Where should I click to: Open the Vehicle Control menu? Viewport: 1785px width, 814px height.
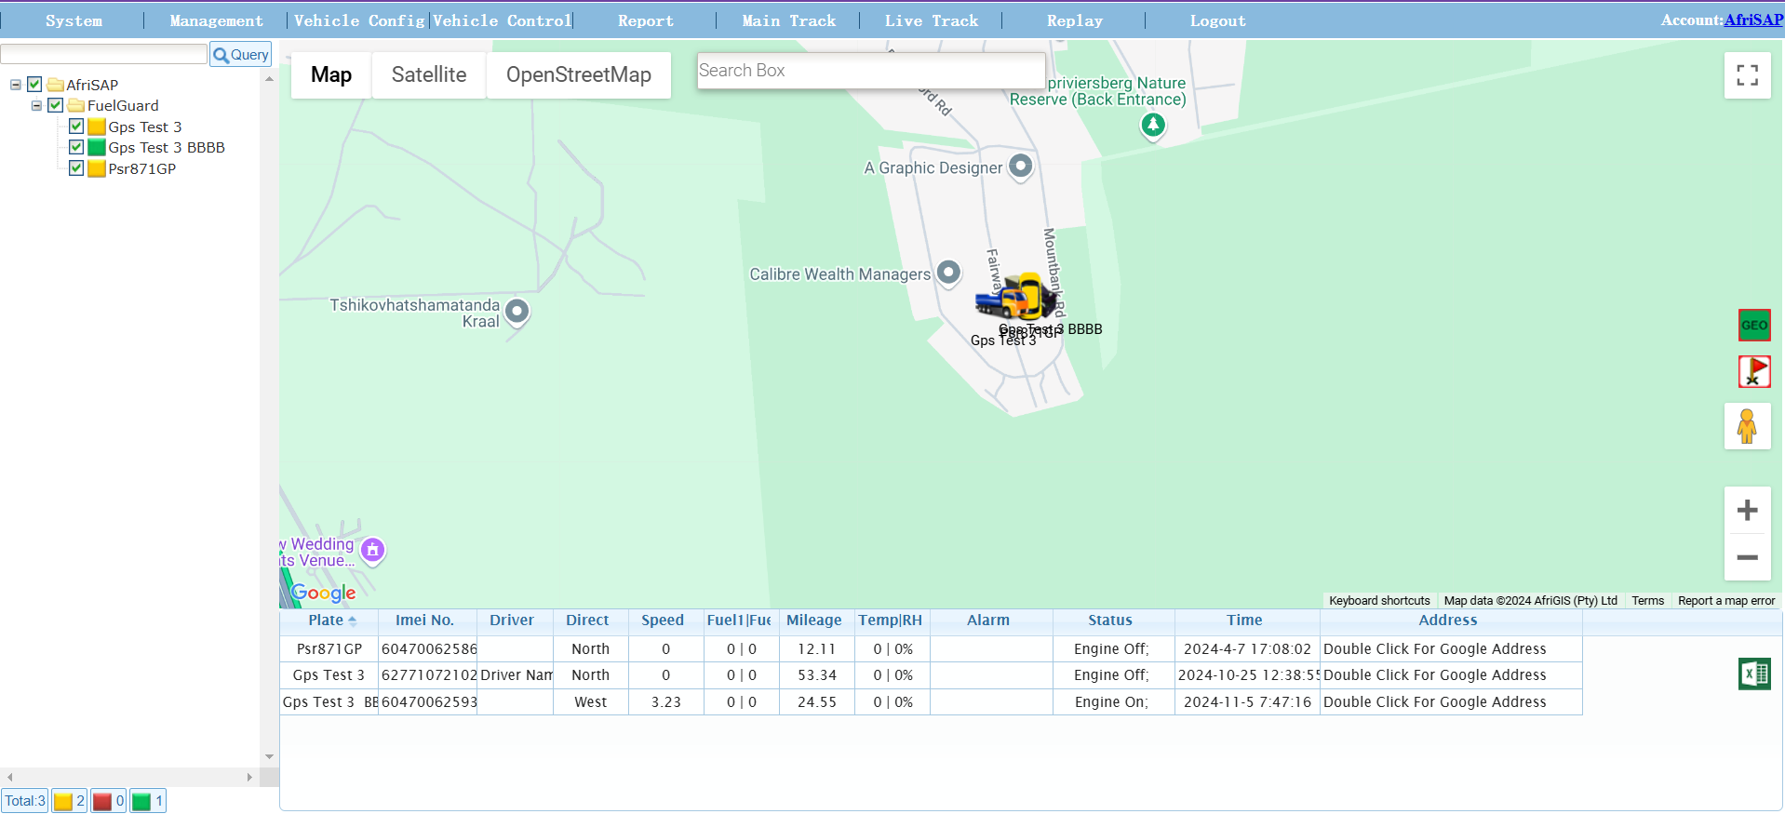coord(502,20)
